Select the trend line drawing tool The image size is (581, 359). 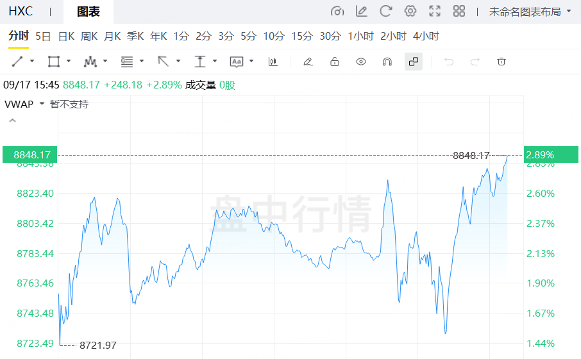(17, 62)
